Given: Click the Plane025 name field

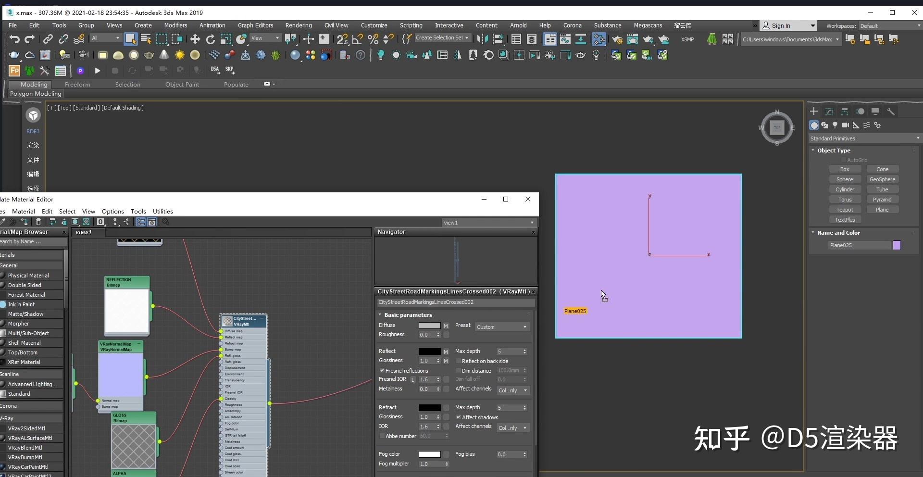Looking at the screenshot, I should point(859,245).
